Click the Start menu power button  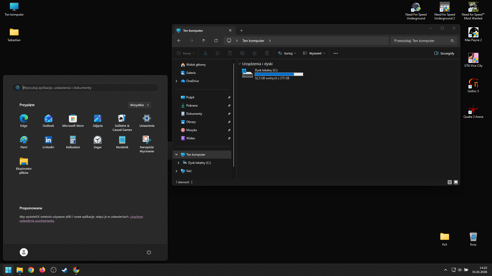point(149,252)
